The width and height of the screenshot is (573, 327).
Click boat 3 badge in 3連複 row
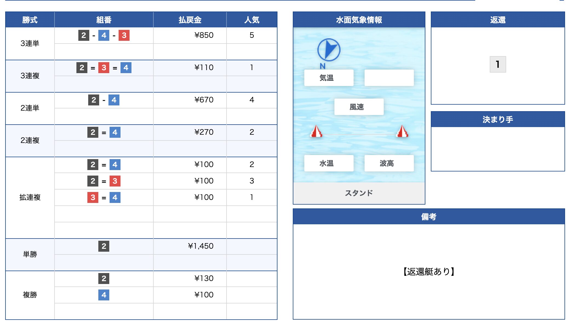104,68
